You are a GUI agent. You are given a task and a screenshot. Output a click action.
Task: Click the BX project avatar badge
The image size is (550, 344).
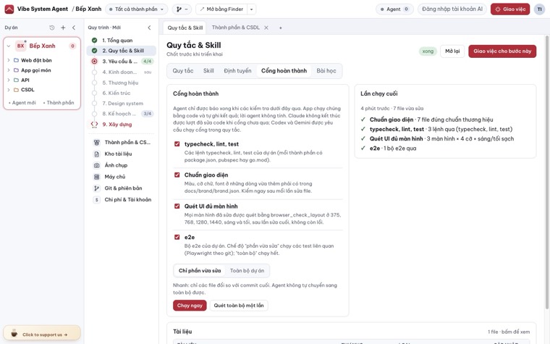tap(21, 46)
